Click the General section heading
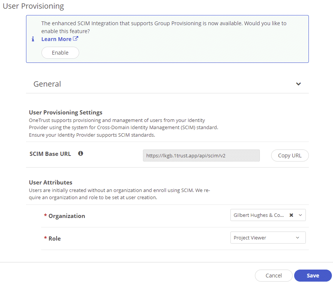333x285 pixels. (47, 84)
